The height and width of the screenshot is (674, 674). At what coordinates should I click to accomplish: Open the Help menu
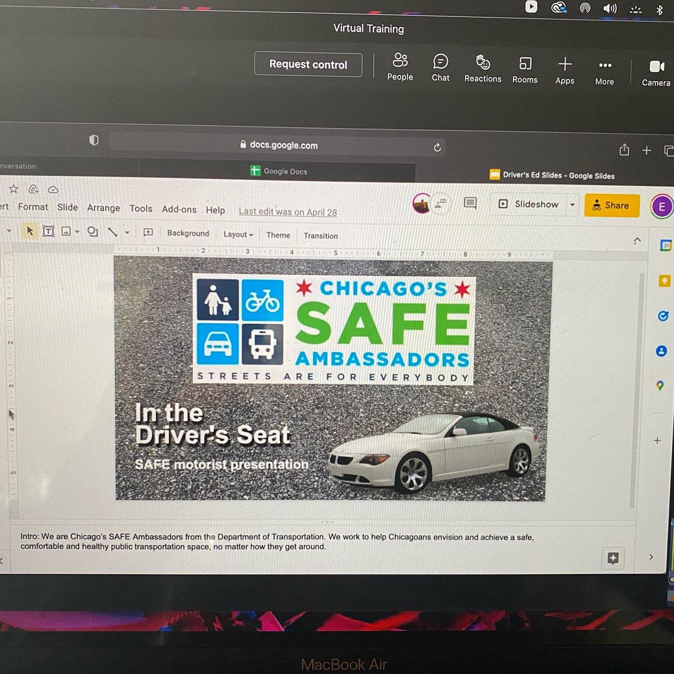pos(215,210)
